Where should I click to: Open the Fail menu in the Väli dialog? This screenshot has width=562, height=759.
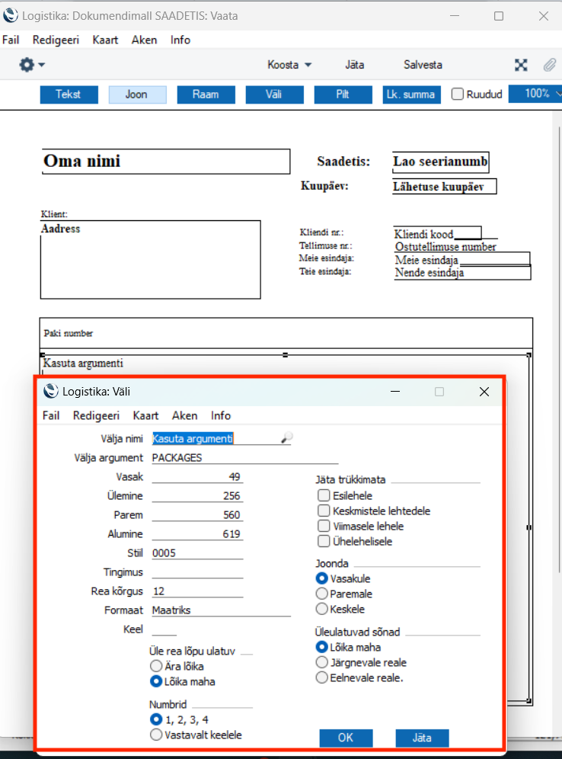click(x=51, y=415)
